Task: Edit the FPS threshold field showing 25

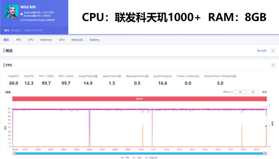Action: (253, 92)
